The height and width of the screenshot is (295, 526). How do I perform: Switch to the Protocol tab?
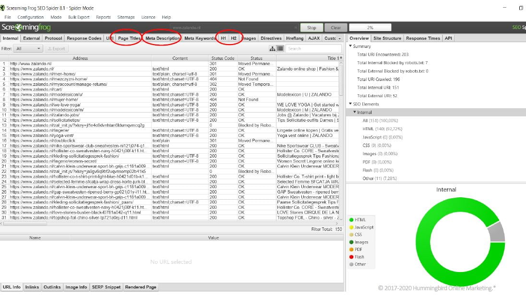pos(53,38)
